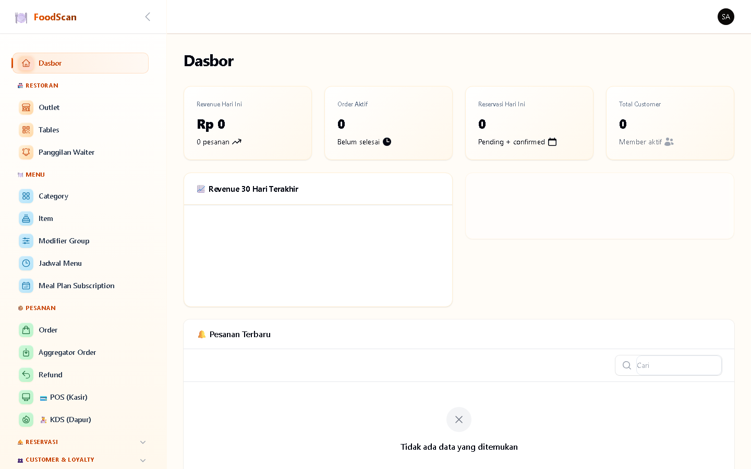The image size is (751, 469).
Task: Click the MENU section header
Action: 31,175
